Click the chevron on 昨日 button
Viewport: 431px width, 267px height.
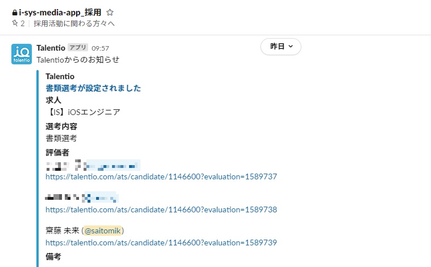point(291,47)
